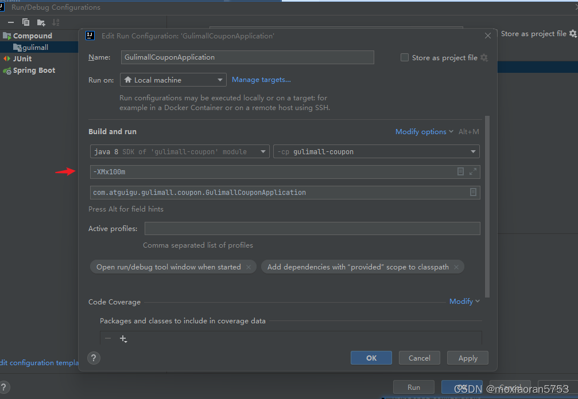Click the Manage targets link

click(x=261, y=80)
